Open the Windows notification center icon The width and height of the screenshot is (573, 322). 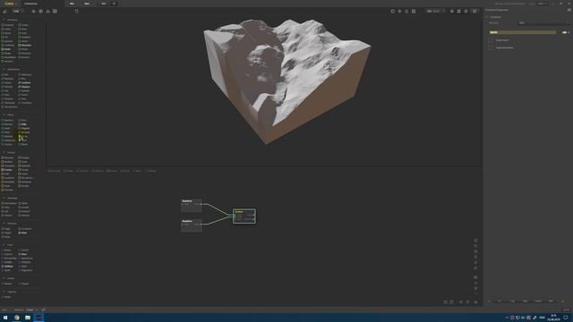tap(566, 318)
